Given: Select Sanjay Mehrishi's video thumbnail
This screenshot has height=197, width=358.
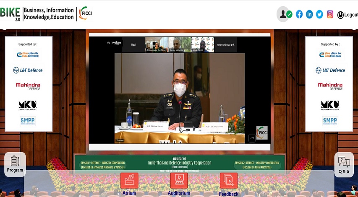Looking at the screenshot, I should 180,44.
